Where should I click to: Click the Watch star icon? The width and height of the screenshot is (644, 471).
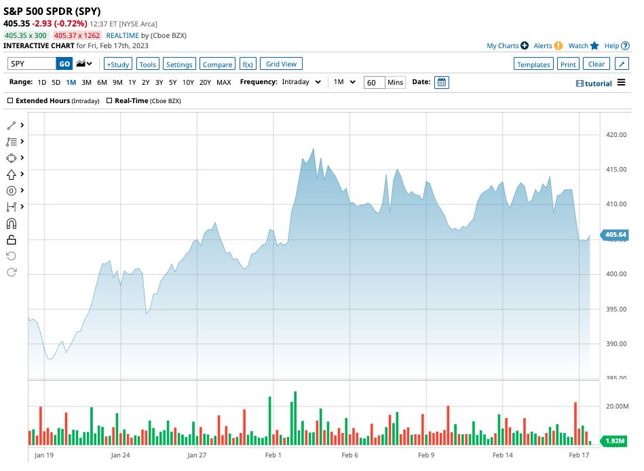point(594,45)
